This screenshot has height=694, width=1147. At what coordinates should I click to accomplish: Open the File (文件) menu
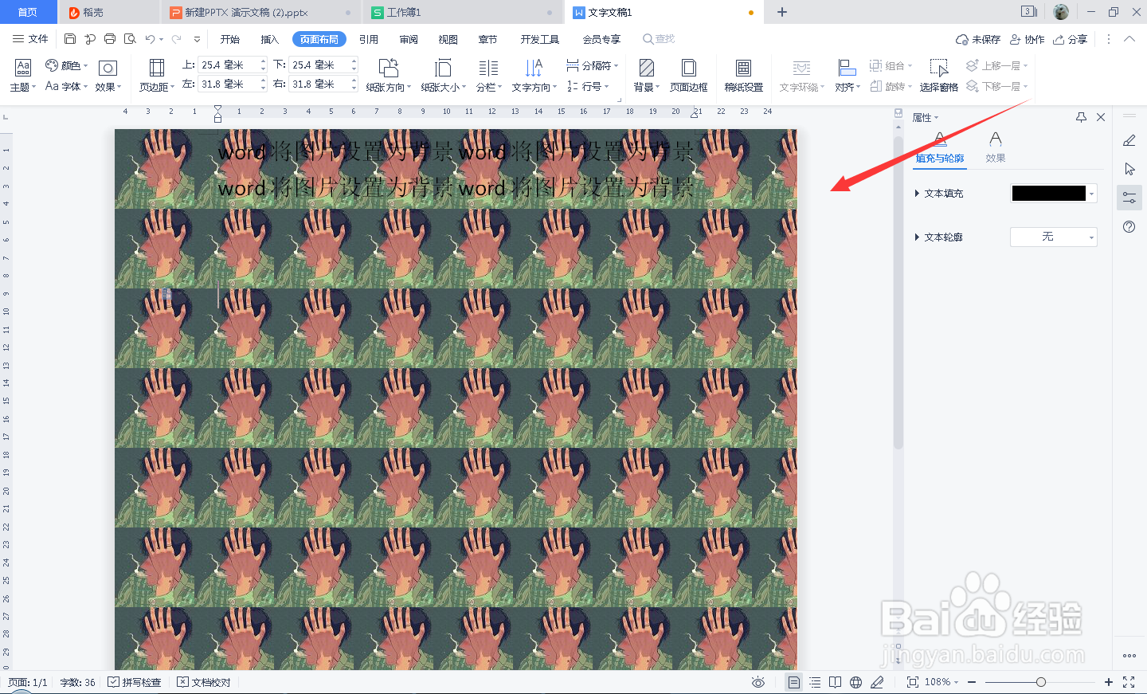click(x=30, y=39)
